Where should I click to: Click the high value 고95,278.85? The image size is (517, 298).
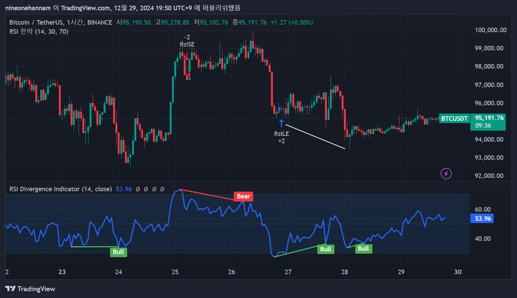click(x=172, y=22)
